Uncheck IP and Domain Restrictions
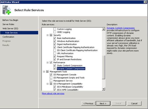 click(x=54, y=59)
